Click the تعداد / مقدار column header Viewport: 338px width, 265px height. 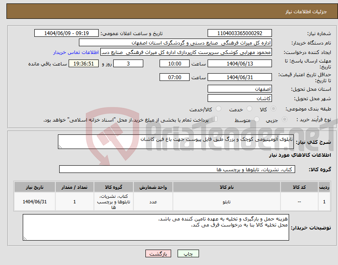75,187
